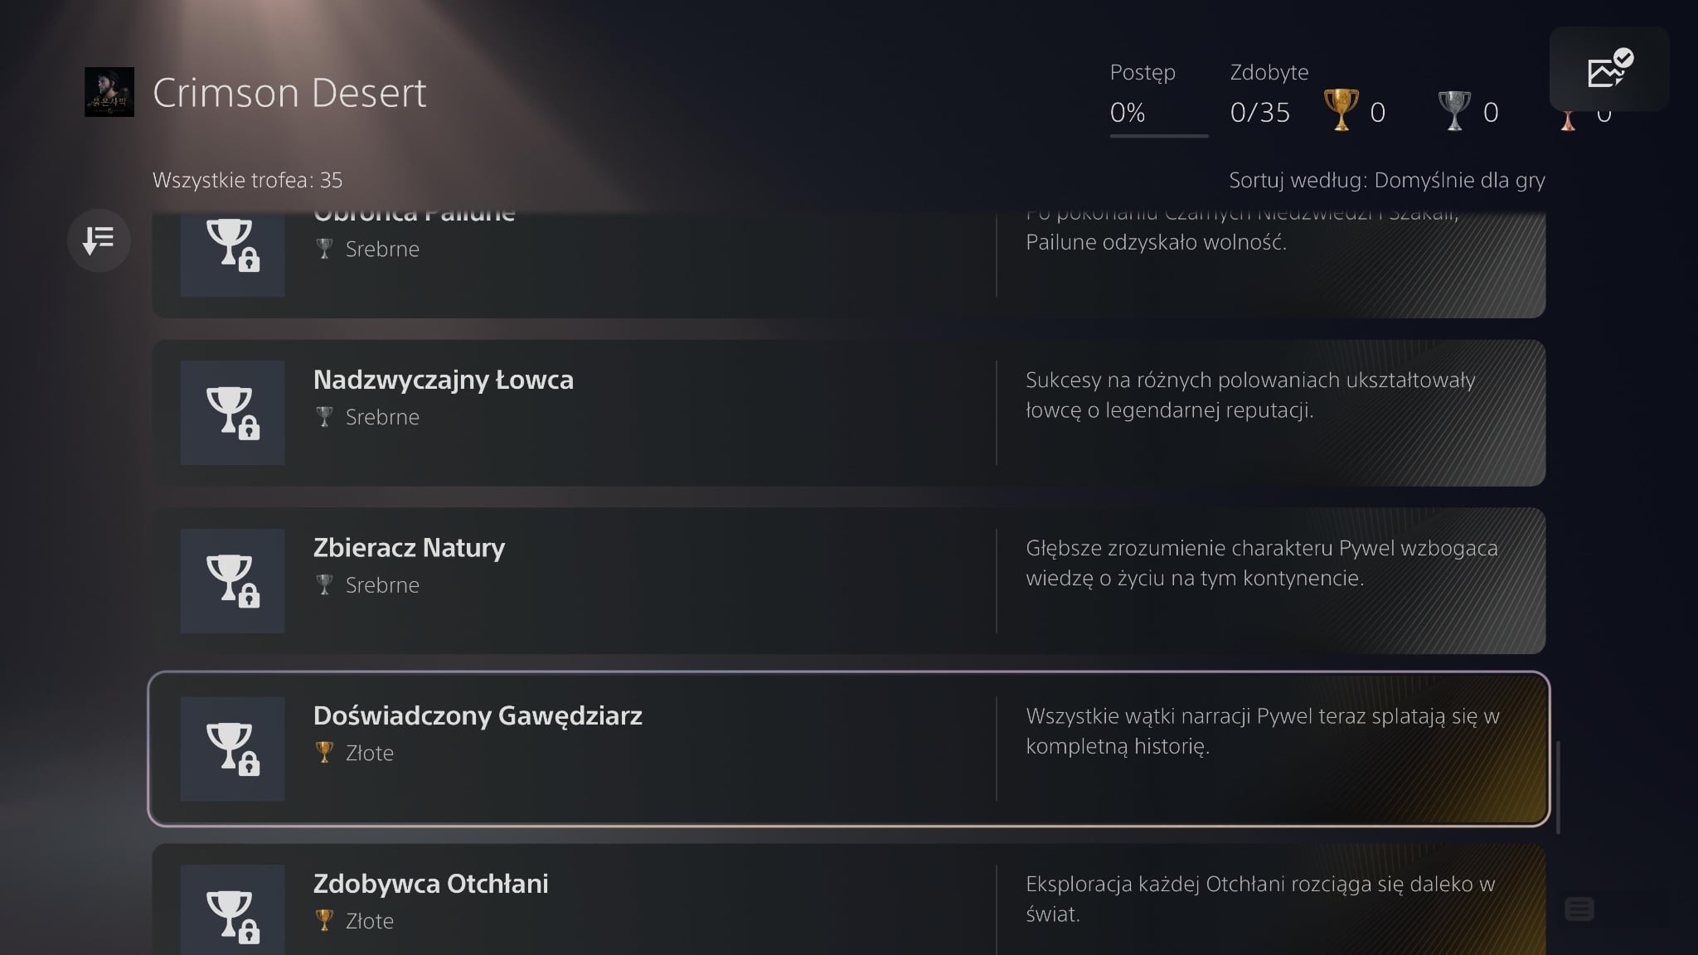Viewport: 1698px width, 955px height.
Task: Open the screenshot capture icon at top right
Action: click(1608, 70)
